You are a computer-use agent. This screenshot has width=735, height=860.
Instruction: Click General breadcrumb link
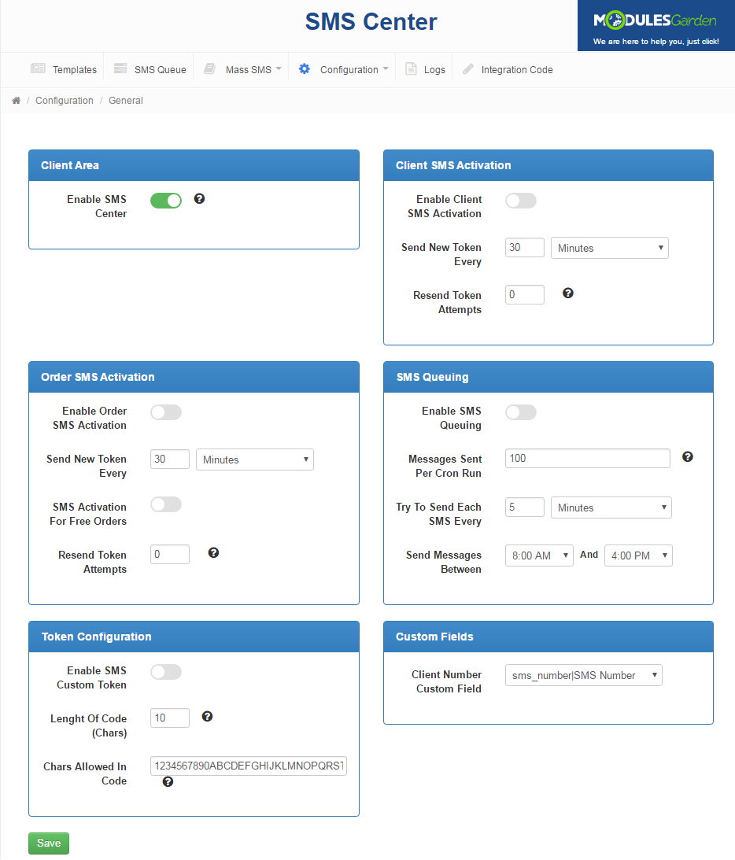point(126,101)
